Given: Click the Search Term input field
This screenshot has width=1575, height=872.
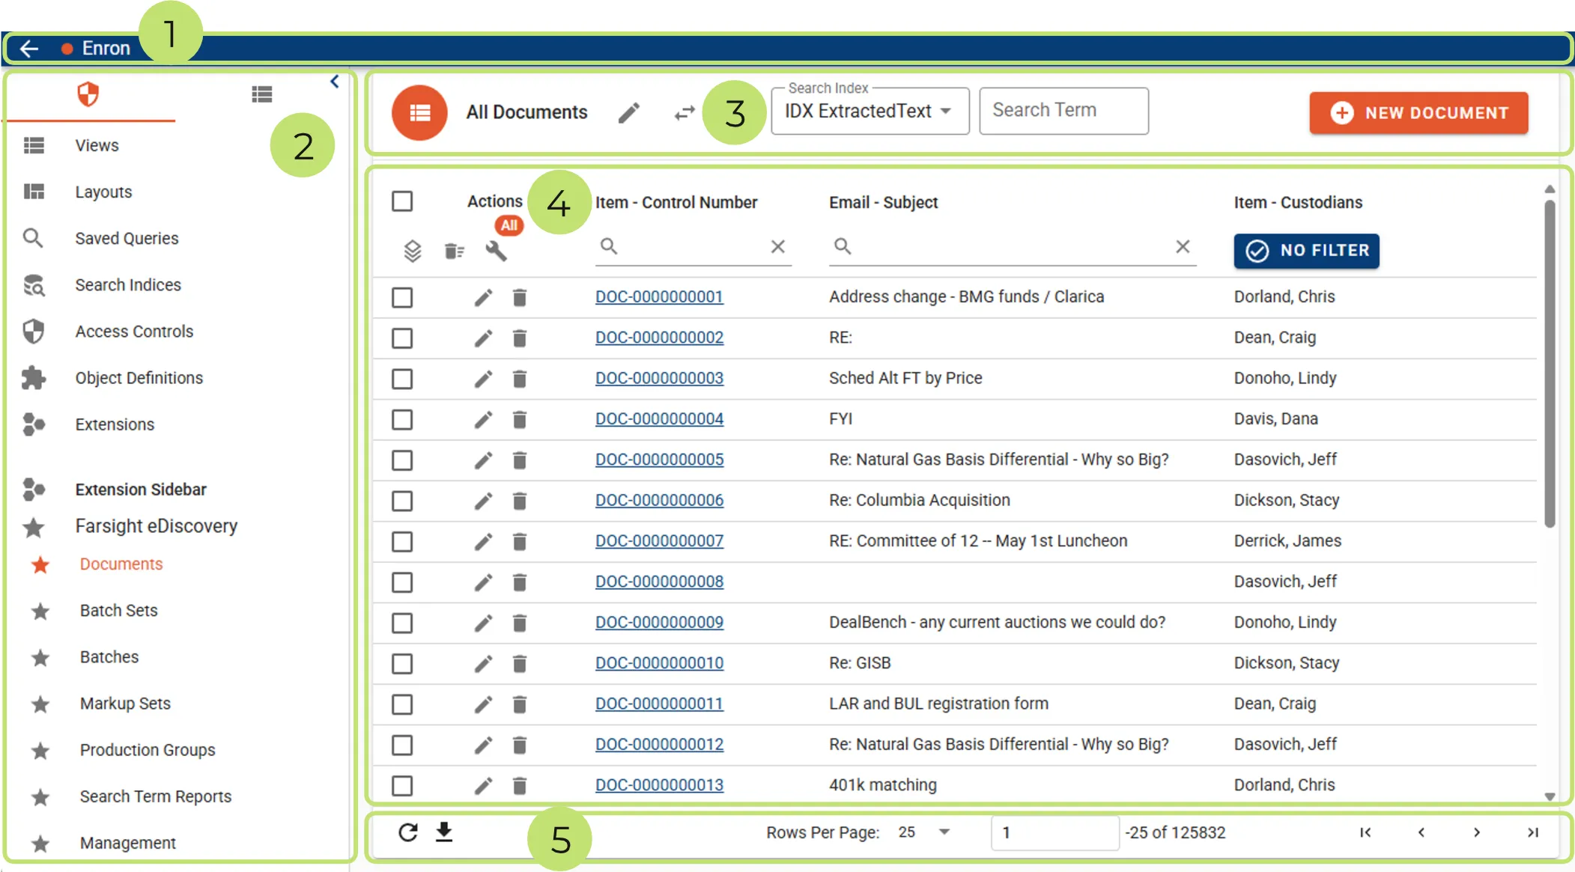Looking at the screenshot, I should click(x=1063, y=111).
